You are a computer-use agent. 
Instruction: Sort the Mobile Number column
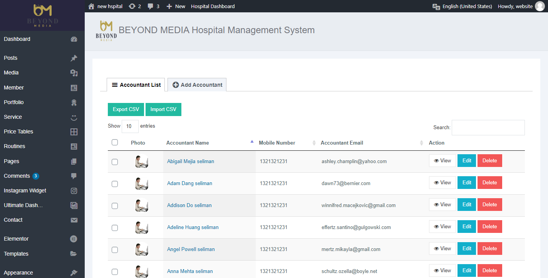click(x=314, y=143)
